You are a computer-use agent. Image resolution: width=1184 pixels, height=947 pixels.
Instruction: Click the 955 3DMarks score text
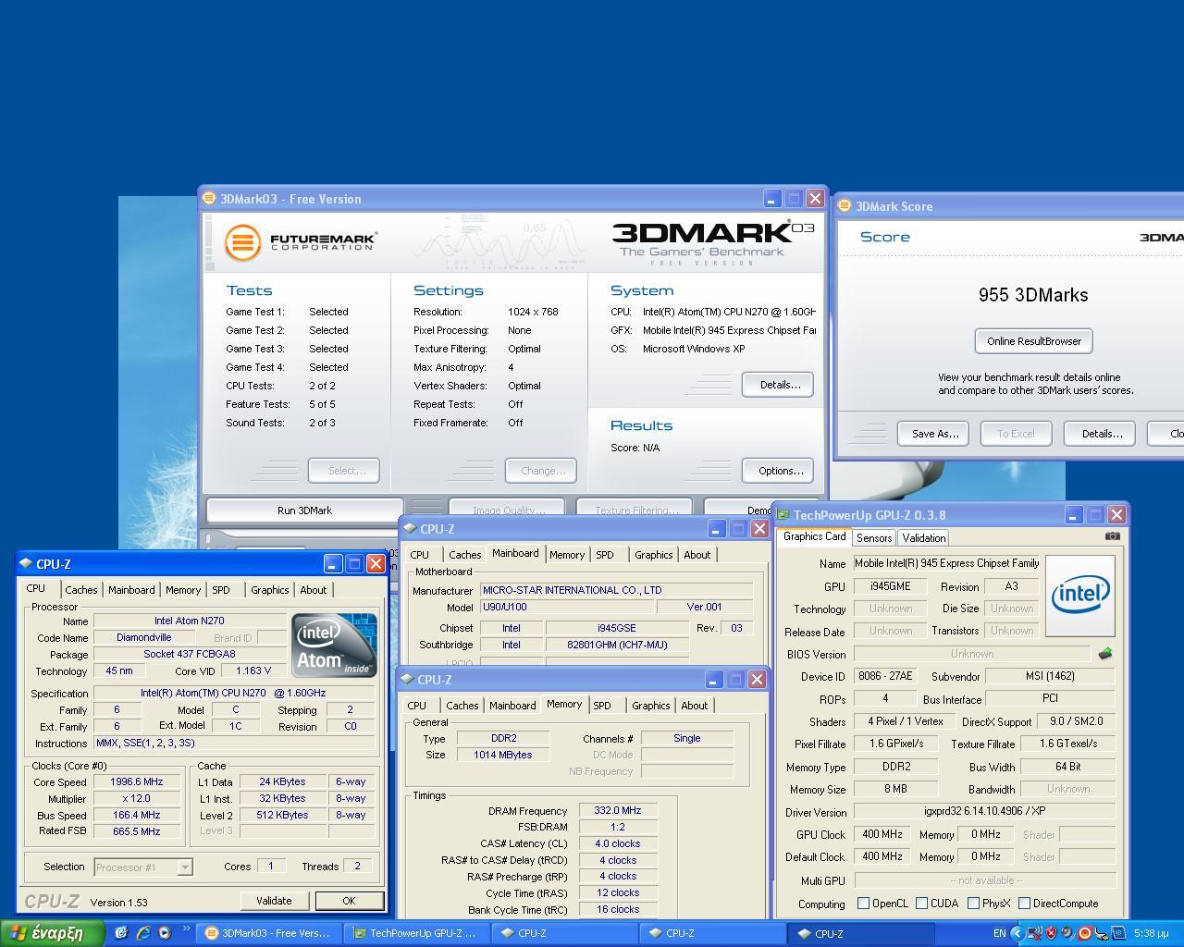pyautogui.click(x=1033, y=295)
